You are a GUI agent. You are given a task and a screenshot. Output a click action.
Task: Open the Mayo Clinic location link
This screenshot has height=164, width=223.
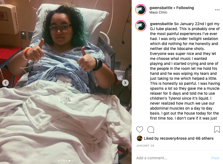tap(158, 12)
